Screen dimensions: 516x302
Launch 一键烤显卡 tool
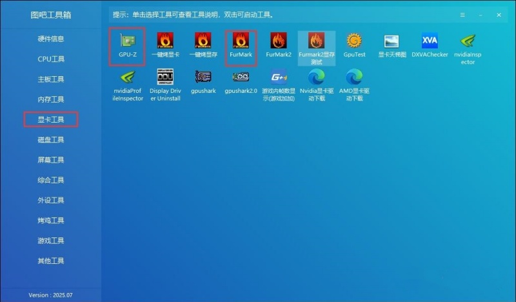(165, 45)
